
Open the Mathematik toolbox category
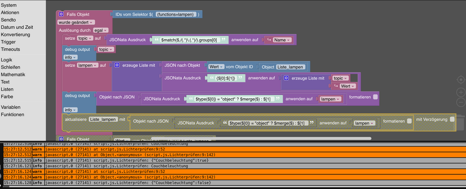(13, 75)
